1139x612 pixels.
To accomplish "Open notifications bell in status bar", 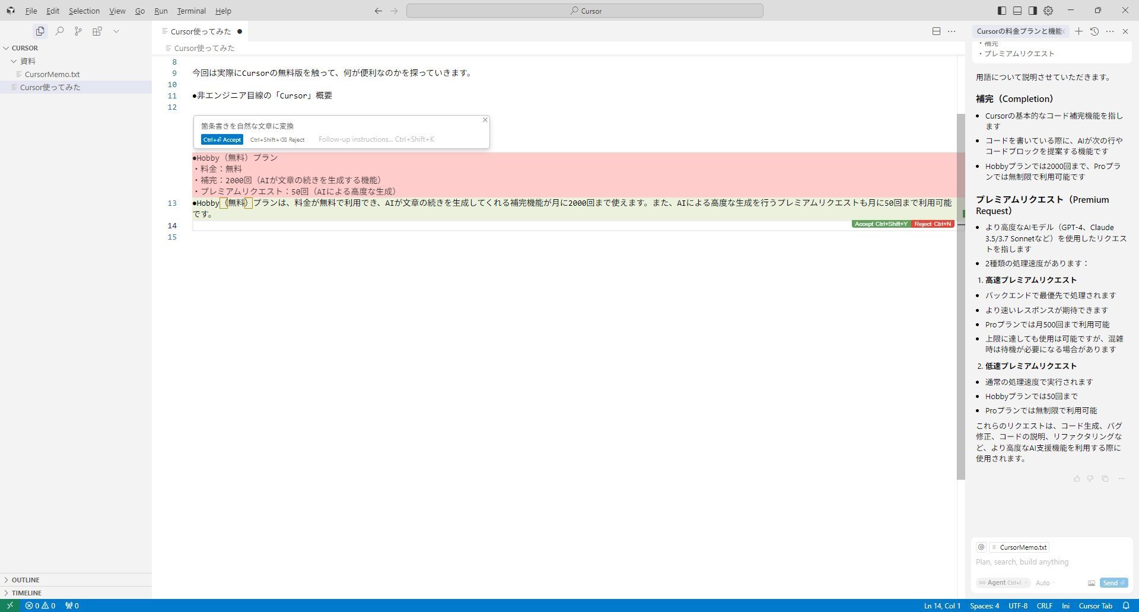I will pyautogui.click(x=1126, y=605).
